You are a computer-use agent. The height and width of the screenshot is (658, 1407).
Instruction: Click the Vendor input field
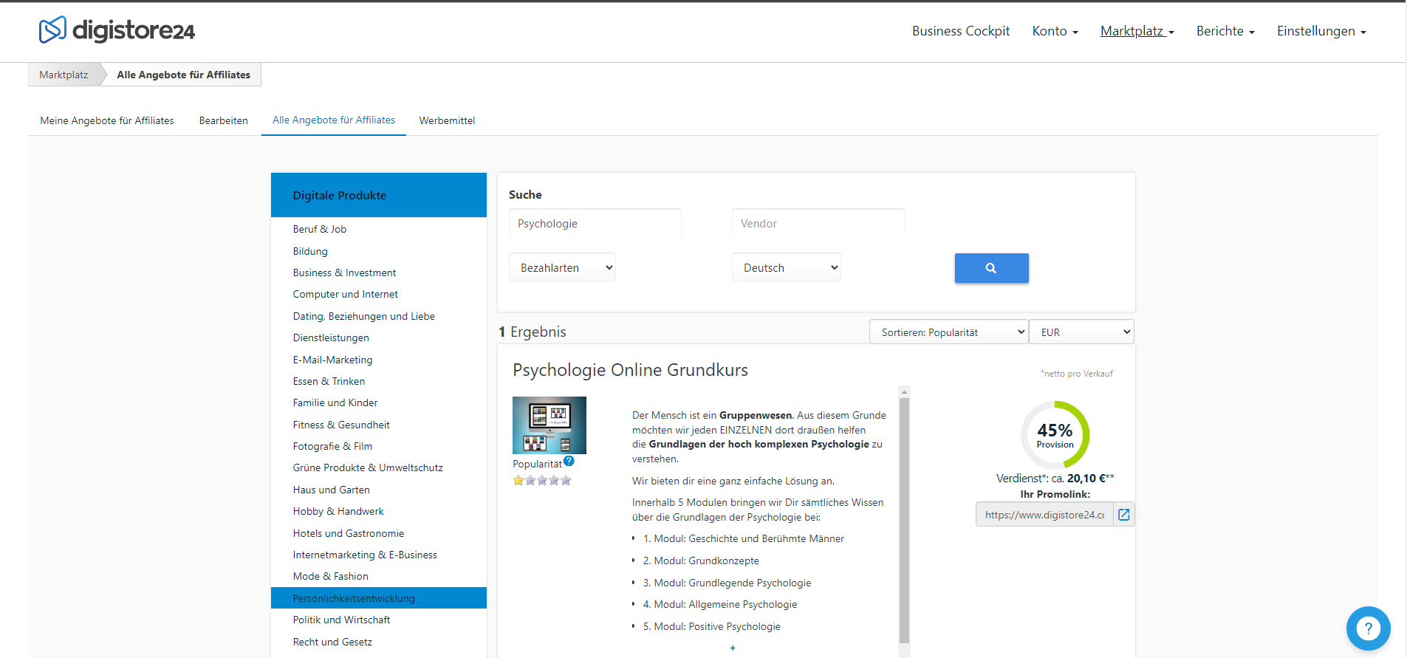tap(818, 223)
